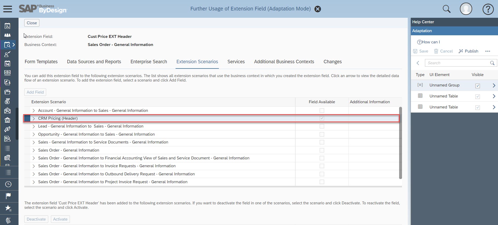Click the Close button
The width and height of the screenshot is (498, 225).
click(32, 23)
